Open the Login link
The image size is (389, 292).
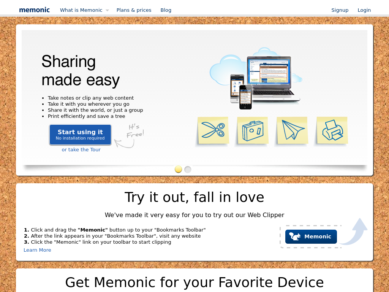(x=364, y=10)
